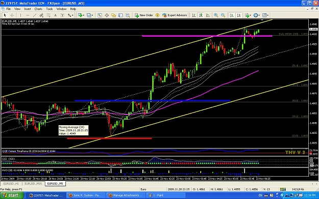Open the Paint taskbar item
The image size is (319, 199).
[165, 195]
